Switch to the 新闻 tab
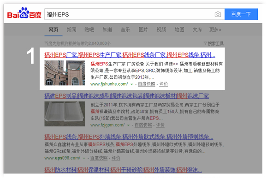The width and height of the screenshot is (267, 178). point(71,30)
